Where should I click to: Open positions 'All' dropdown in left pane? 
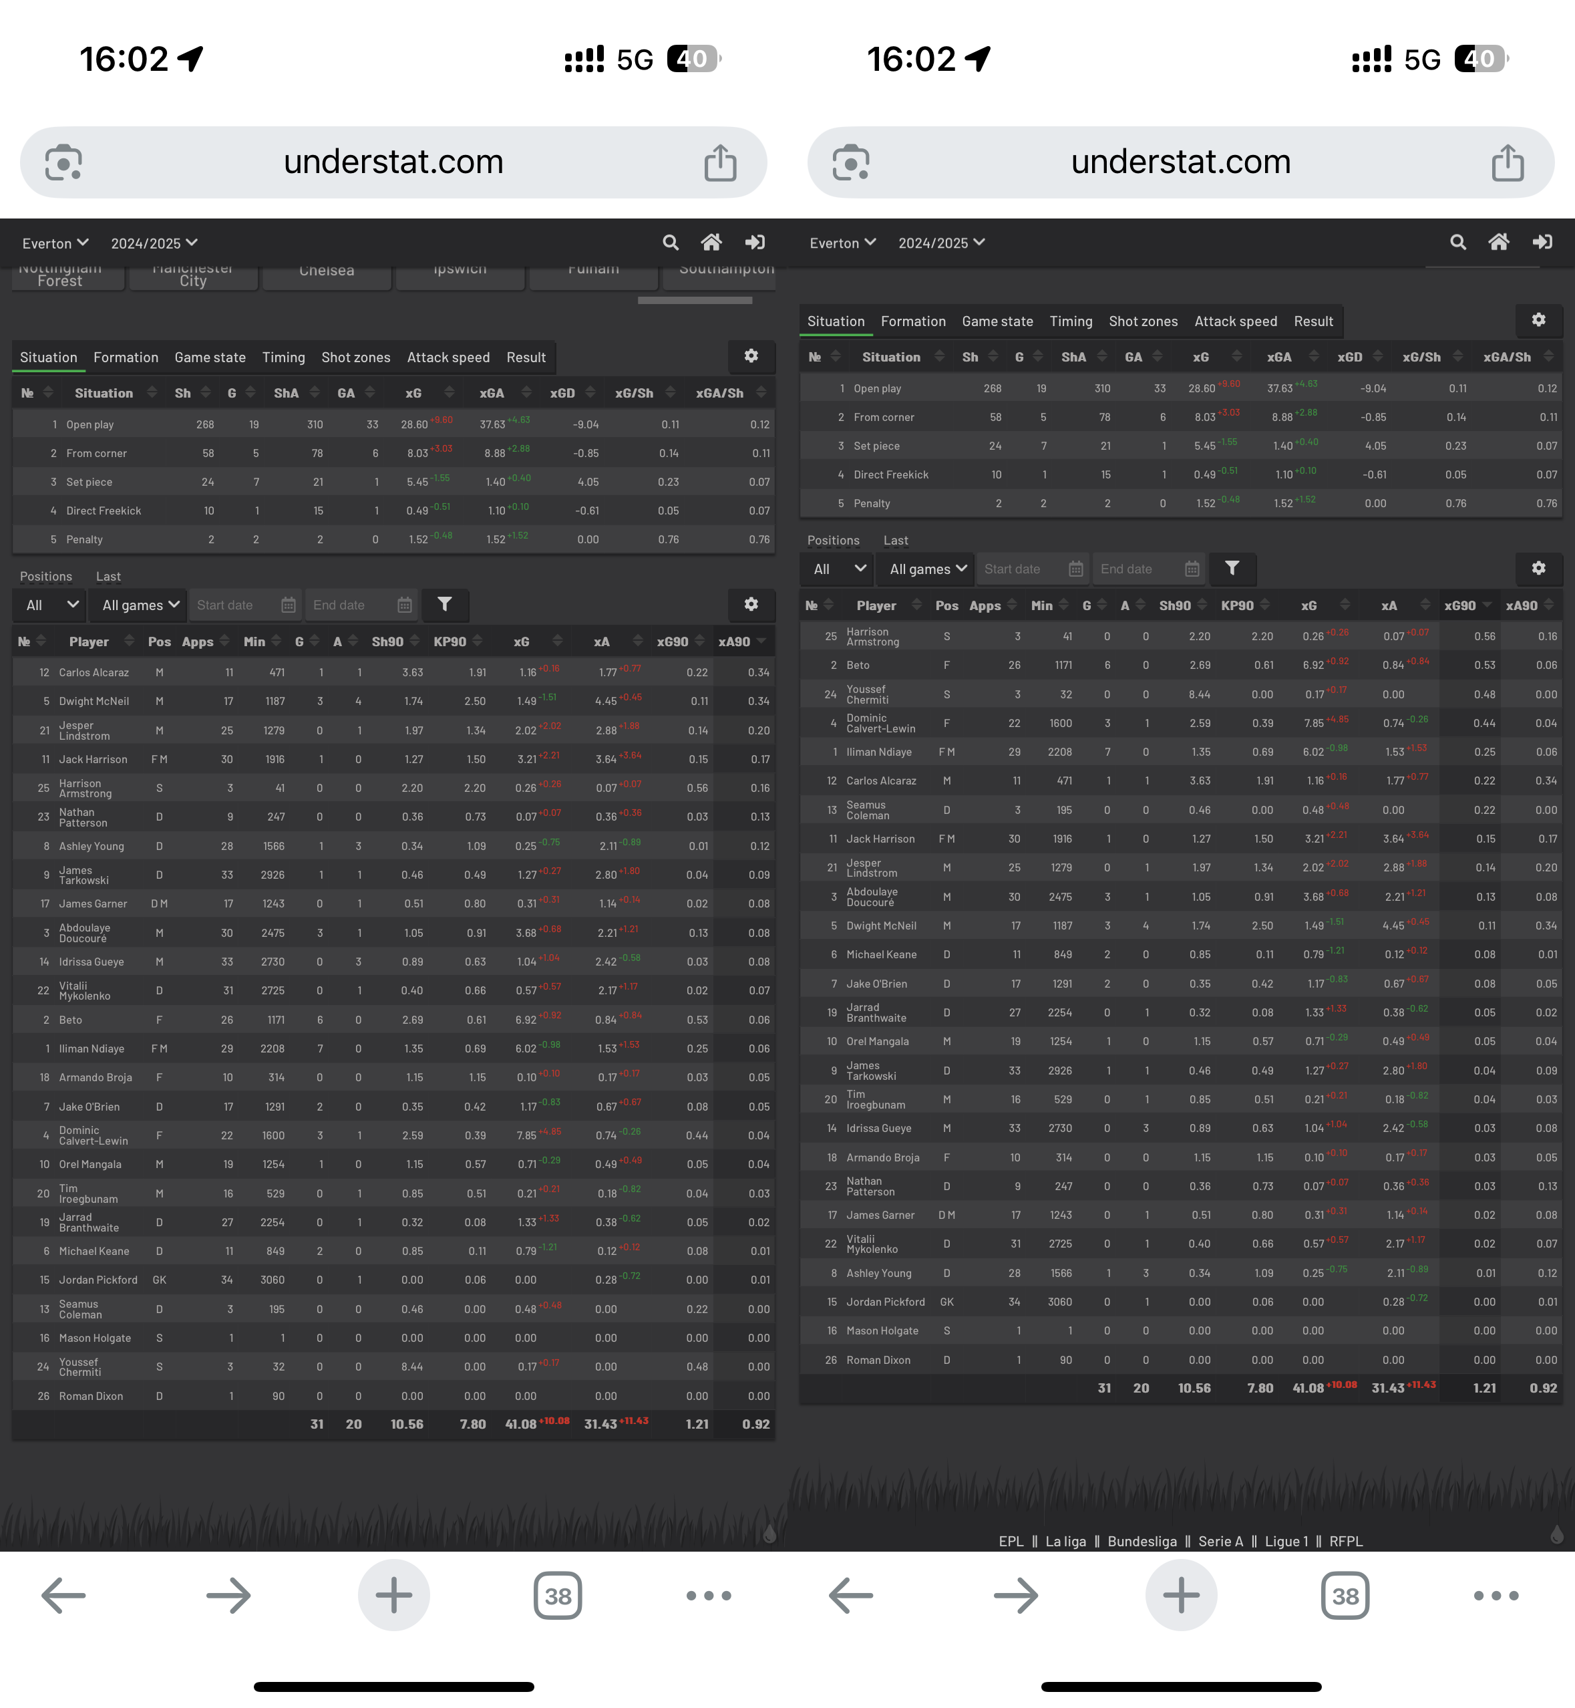49,605
